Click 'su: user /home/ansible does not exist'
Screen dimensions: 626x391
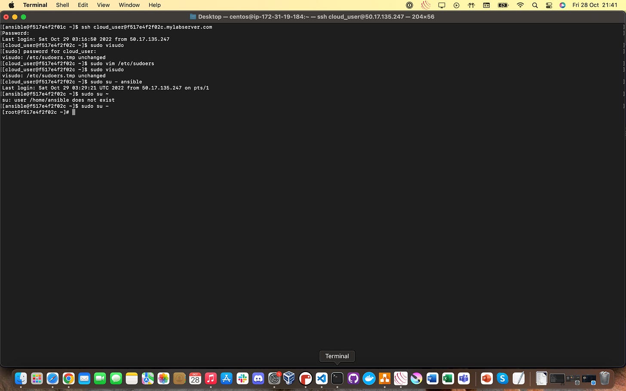[58, 100]
